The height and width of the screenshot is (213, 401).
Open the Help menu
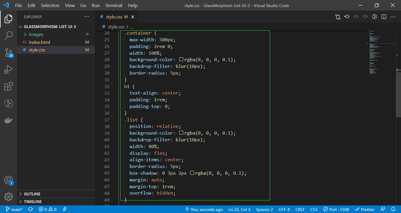coord(133,5)
